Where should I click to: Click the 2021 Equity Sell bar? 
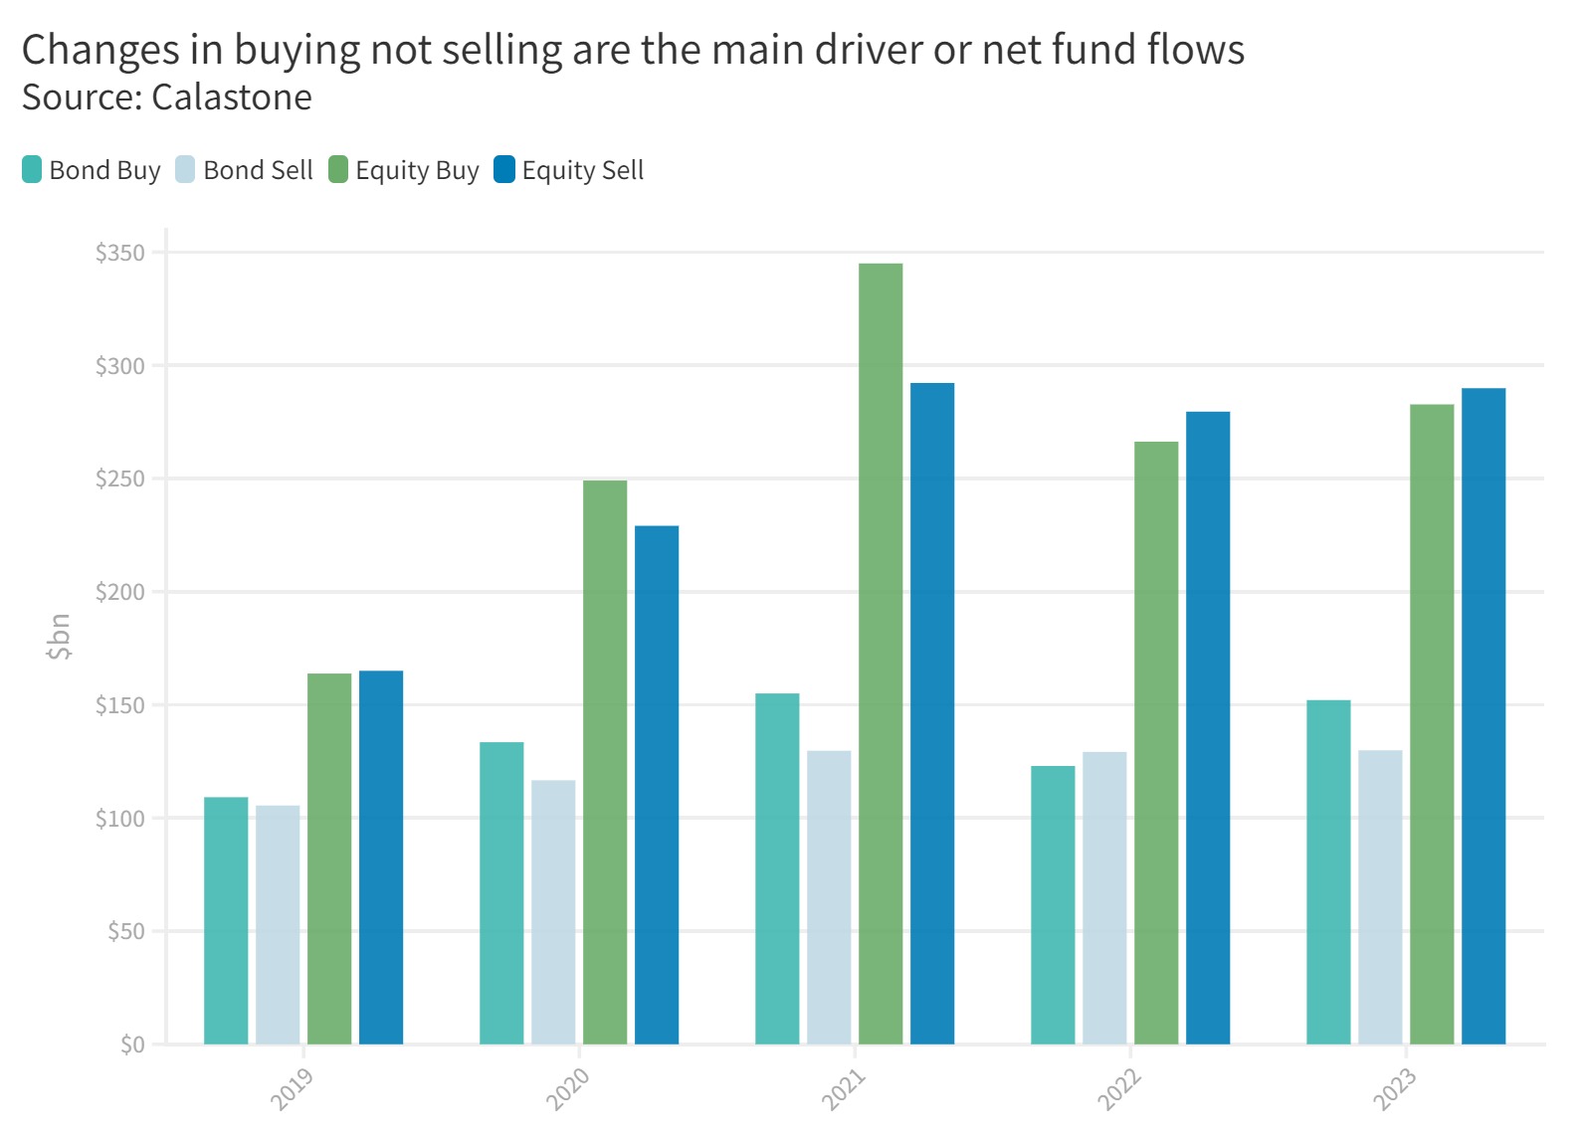[x=932, y=713]
